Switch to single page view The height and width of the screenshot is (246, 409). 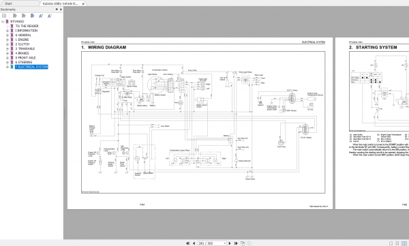coord(391,243)
